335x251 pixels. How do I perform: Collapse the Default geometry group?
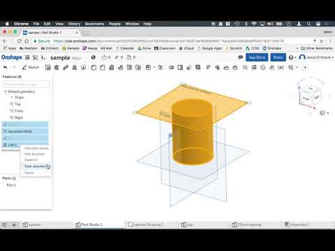click(6, 91)
